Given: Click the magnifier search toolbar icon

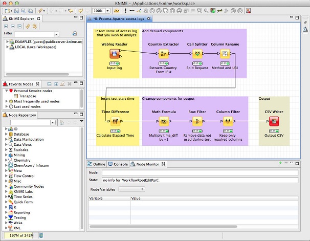Looking at the screenshot, I should coord(206,11).
